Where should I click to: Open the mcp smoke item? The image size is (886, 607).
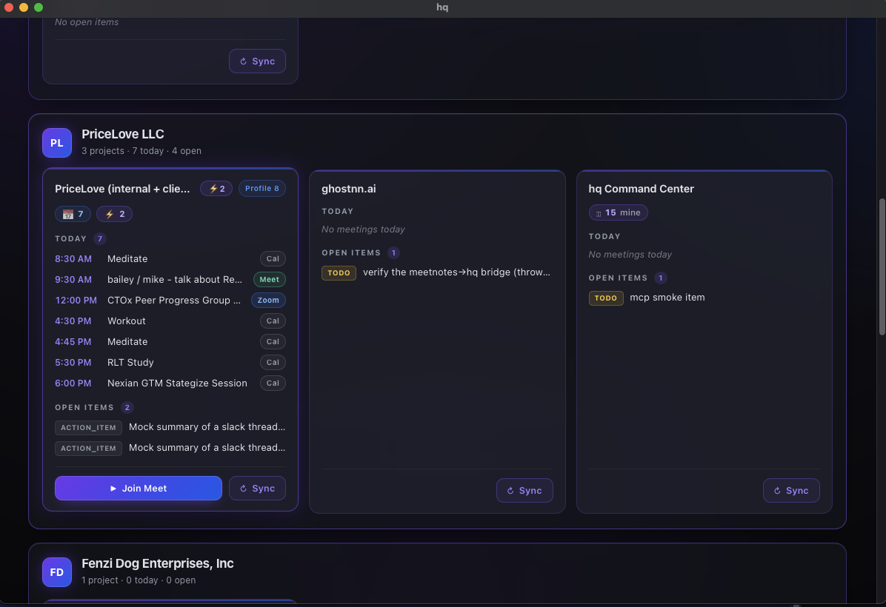[x=667, y=298]
